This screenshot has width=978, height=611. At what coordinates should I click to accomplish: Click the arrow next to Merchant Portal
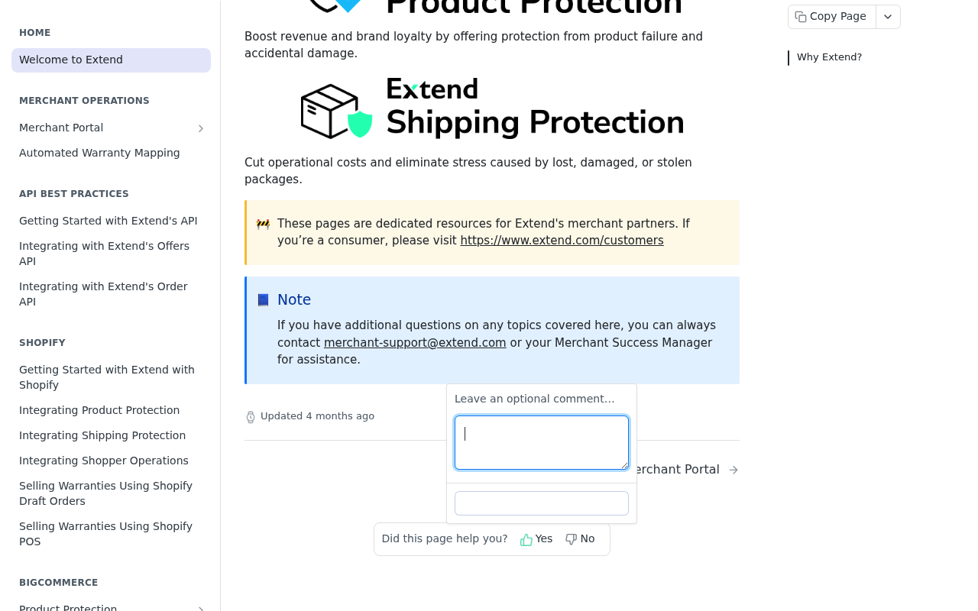[733, 470]
